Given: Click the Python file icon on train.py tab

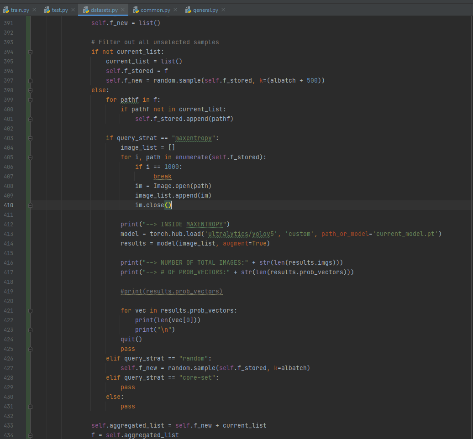Looking at the screenshot, I should (6, 10).
